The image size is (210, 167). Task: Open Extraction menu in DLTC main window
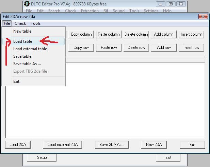pos(90,11)
